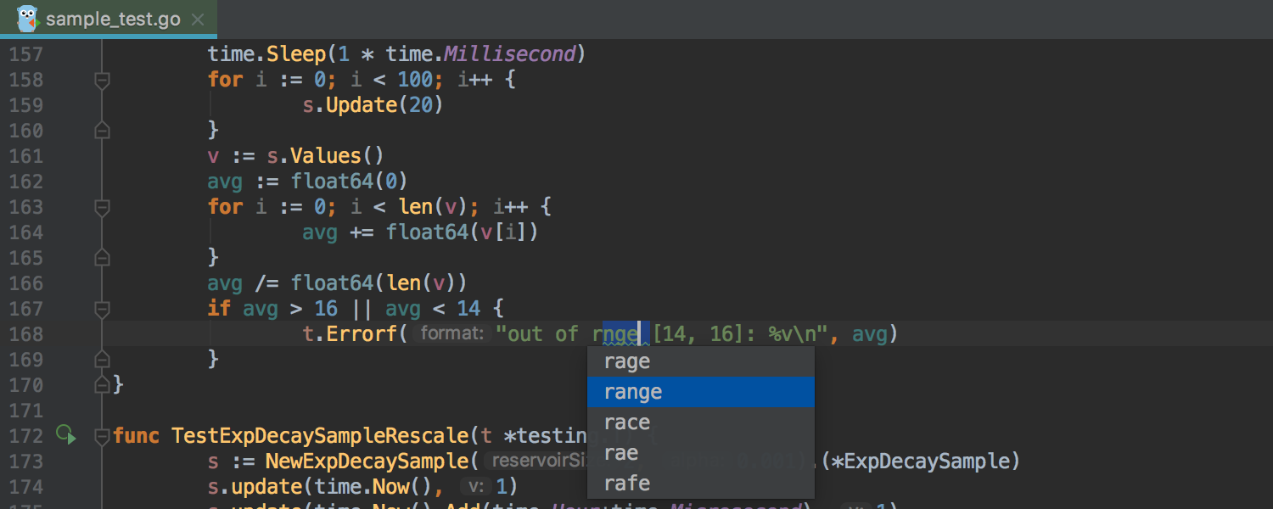This screenshot has width=1273, height=509.
Task: Click line number 168 in the gutter
Action: coord(25,334)
